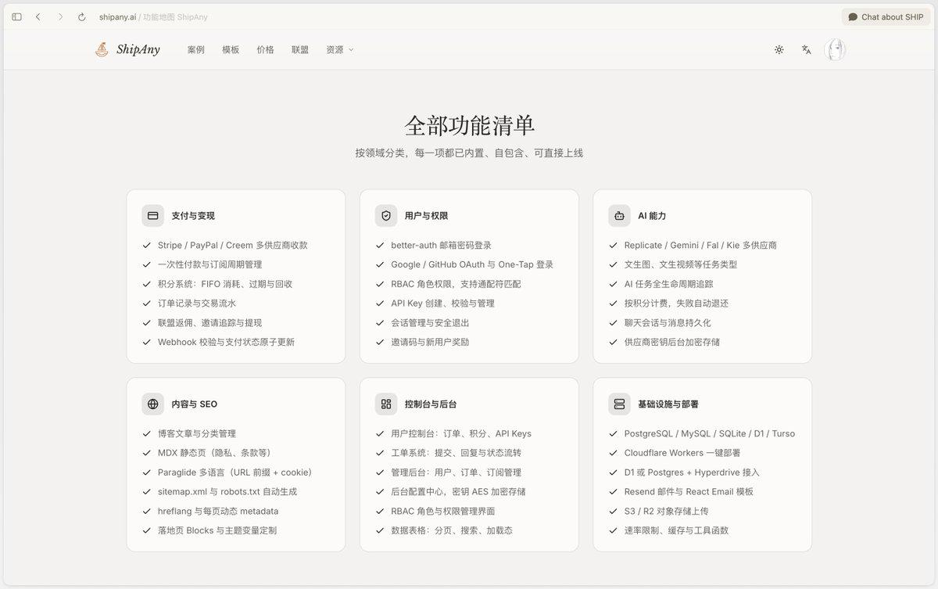Toggle the browser sidebar panel icon
Viewport: 938px width, 589px height.
click(x=16, y=16)
